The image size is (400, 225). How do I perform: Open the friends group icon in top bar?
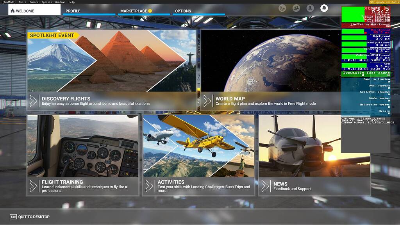pos(296,8)
